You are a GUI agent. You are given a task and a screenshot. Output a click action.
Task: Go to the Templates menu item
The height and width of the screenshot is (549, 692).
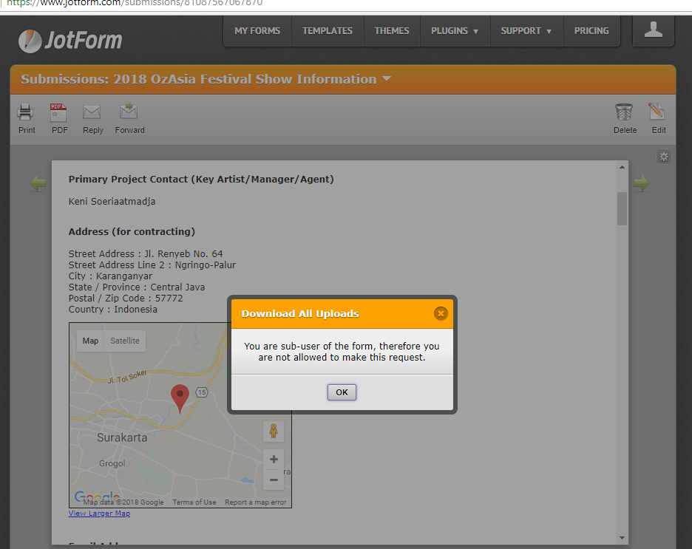[328, 31]
